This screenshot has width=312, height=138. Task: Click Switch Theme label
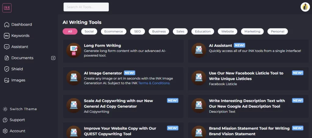[x=23, y=109]
